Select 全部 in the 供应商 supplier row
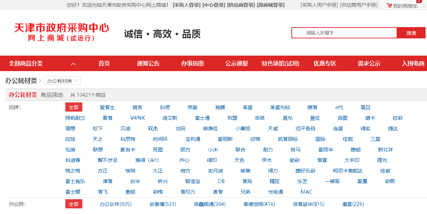427x214 pixels. coord(74,204)
